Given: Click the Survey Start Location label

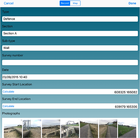Looking at the screenshot, I should [x=17, y=85].
